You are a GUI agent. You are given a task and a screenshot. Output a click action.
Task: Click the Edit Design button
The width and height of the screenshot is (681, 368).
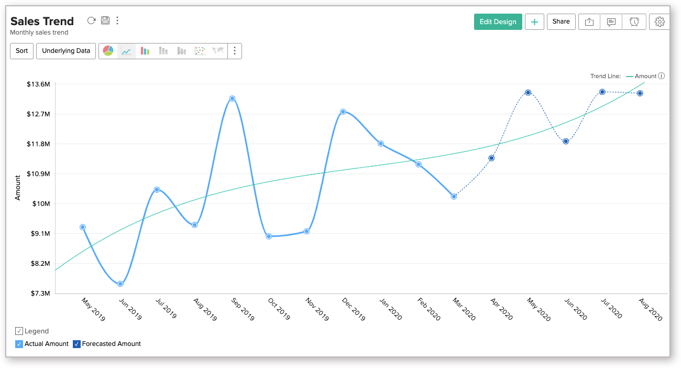[498, 21]
